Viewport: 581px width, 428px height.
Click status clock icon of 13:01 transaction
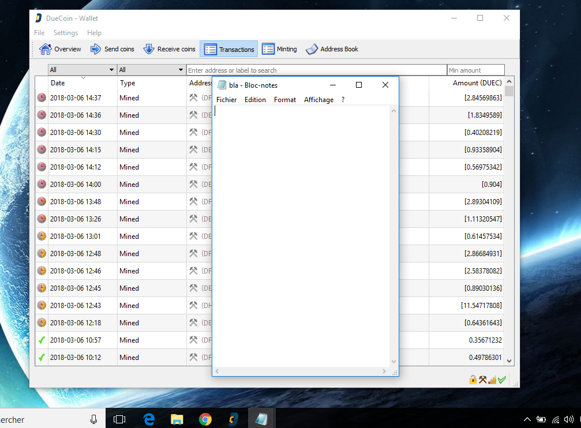pyautogui.click(x=42, y=236)
